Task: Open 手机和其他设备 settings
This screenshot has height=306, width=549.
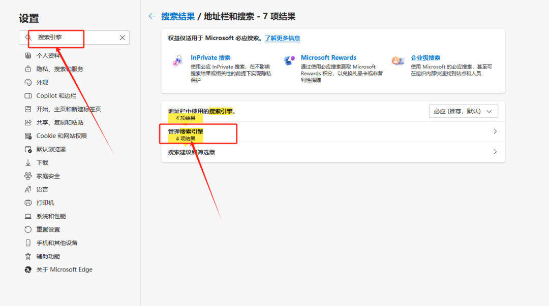Action: pyautogui.click(x=57, y=243)
